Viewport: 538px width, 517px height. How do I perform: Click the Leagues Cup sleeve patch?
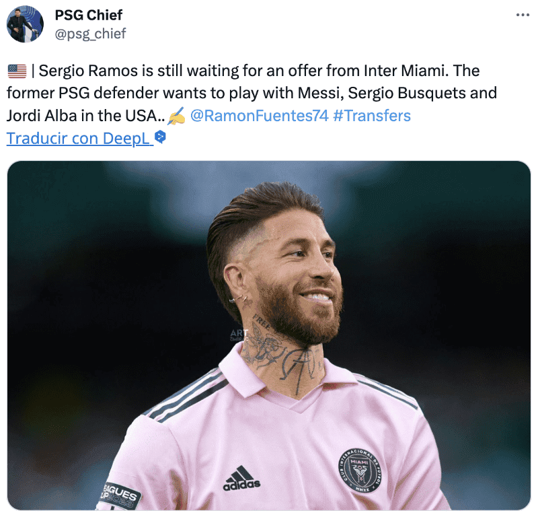[x=120, y=495]
